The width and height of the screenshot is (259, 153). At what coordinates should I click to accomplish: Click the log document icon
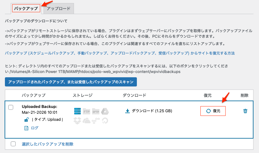[x=26, y=128]
